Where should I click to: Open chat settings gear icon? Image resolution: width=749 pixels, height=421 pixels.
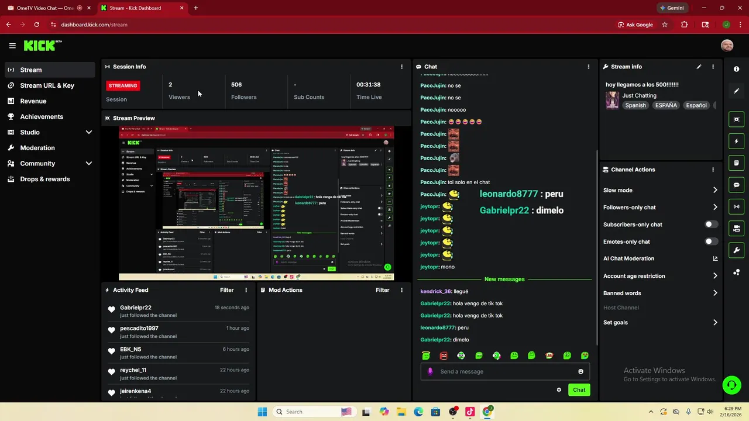tap(559, 390)
